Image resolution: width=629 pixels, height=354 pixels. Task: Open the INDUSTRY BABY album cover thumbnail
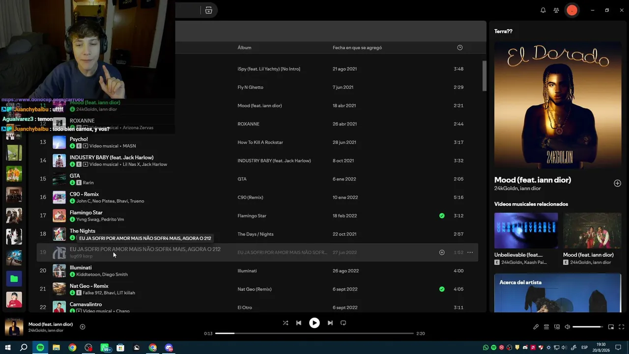tap(59, 161)
